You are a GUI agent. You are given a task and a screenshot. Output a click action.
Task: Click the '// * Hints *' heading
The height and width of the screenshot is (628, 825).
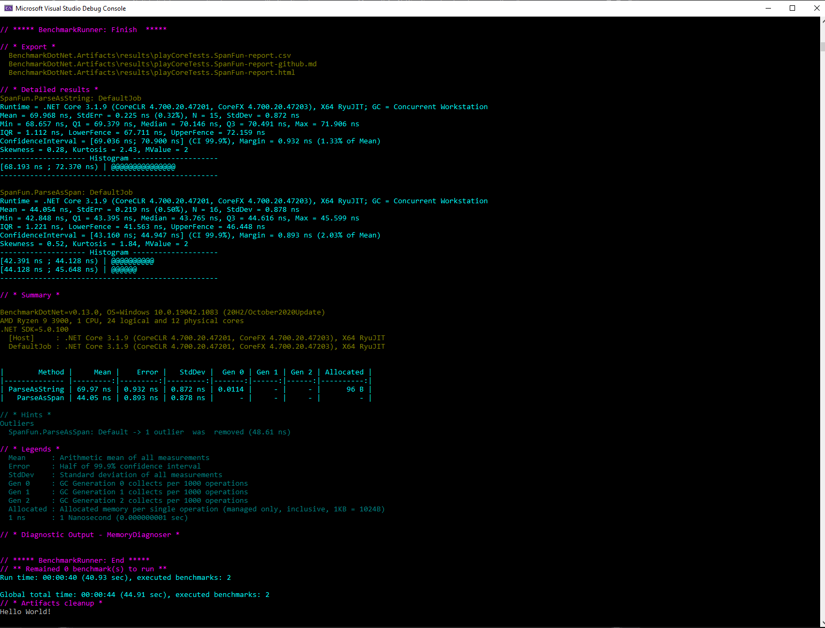coord(26,415)
